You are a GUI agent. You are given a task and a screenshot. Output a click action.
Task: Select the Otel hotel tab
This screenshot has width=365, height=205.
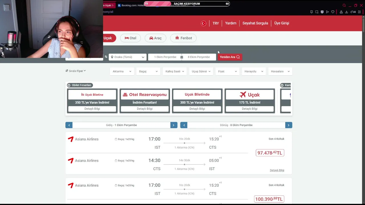130,38
